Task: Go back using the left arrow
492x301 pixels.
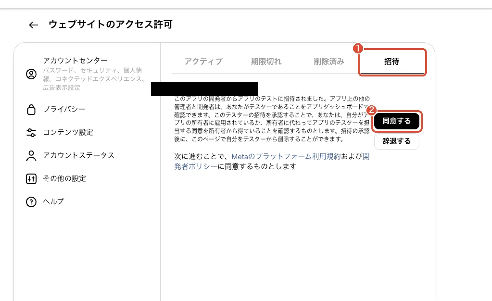Action: point(33,25)
